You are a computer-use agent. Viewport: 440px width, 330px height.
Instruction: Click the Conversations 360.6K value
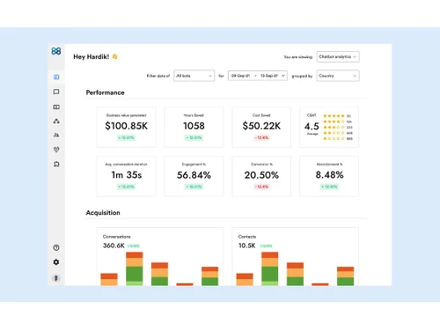[114, 246]
